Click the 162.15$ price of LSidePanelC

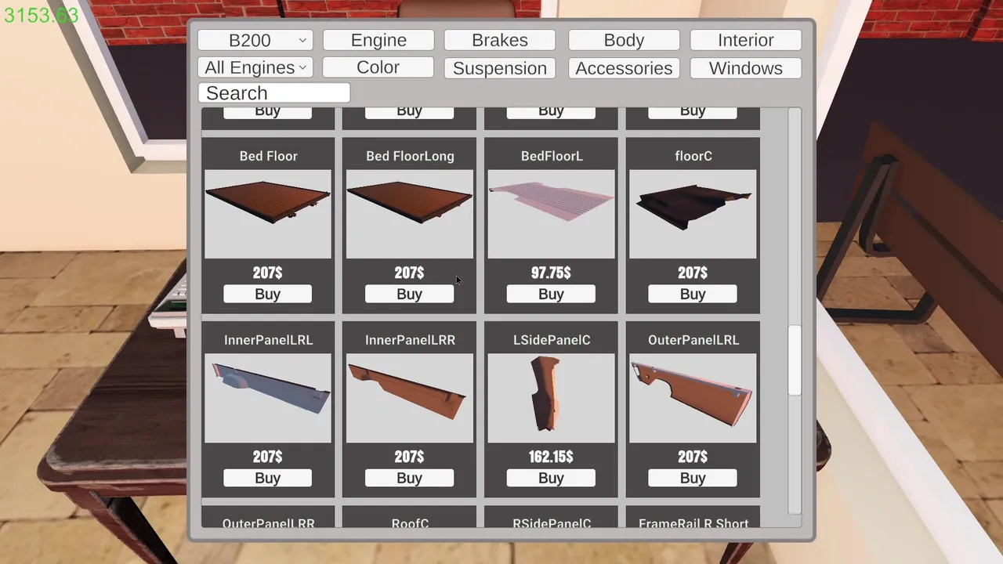[551, 457]
